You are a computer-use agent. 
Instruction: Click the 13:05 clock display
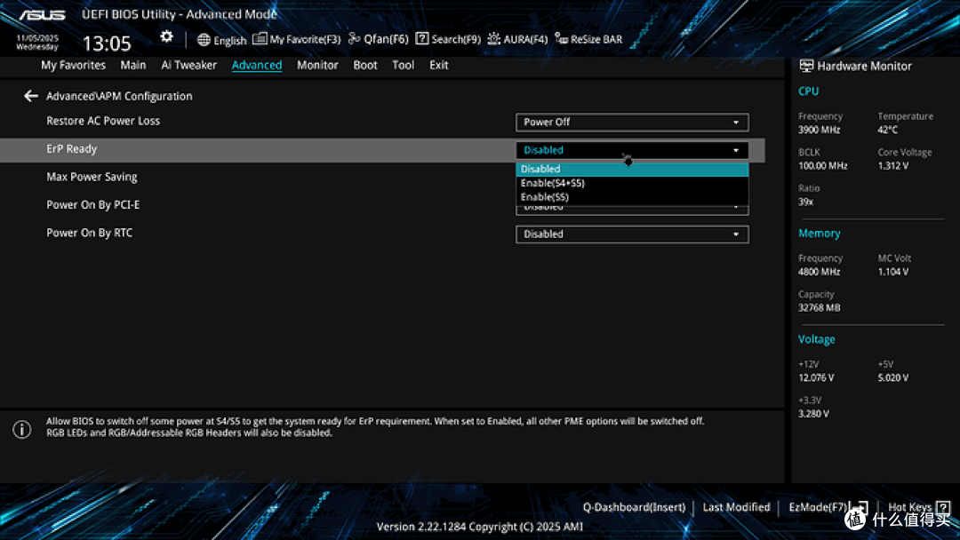[x=107, y=44]
